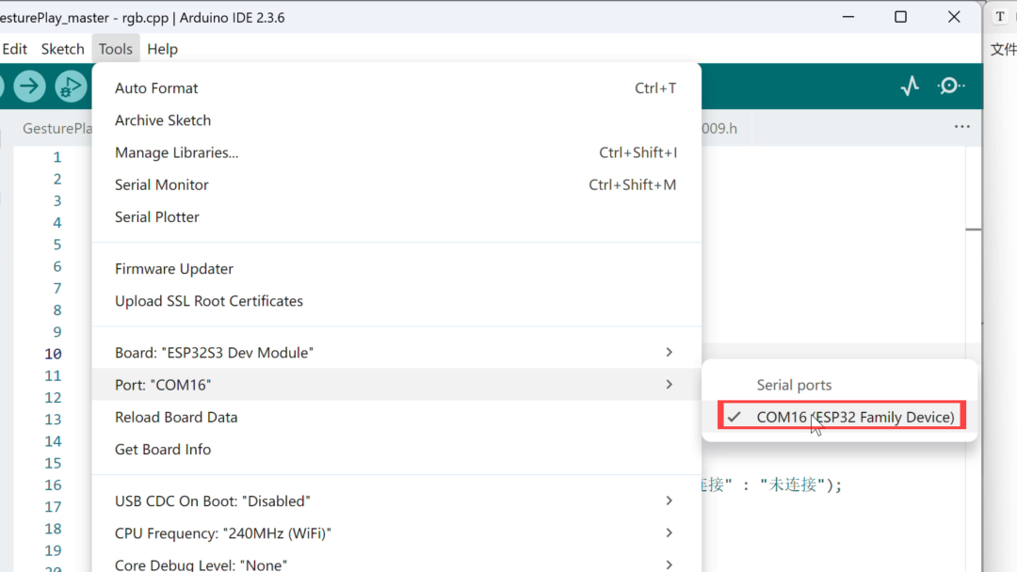Viewport: 1017px width, 572px height.
Task: Click the T icon in the side window
Action: tap(1000, 17)
